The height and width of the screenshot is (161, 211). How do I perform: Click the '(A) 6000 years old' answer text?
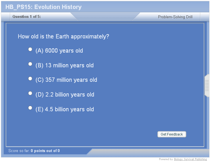point(59,51)
